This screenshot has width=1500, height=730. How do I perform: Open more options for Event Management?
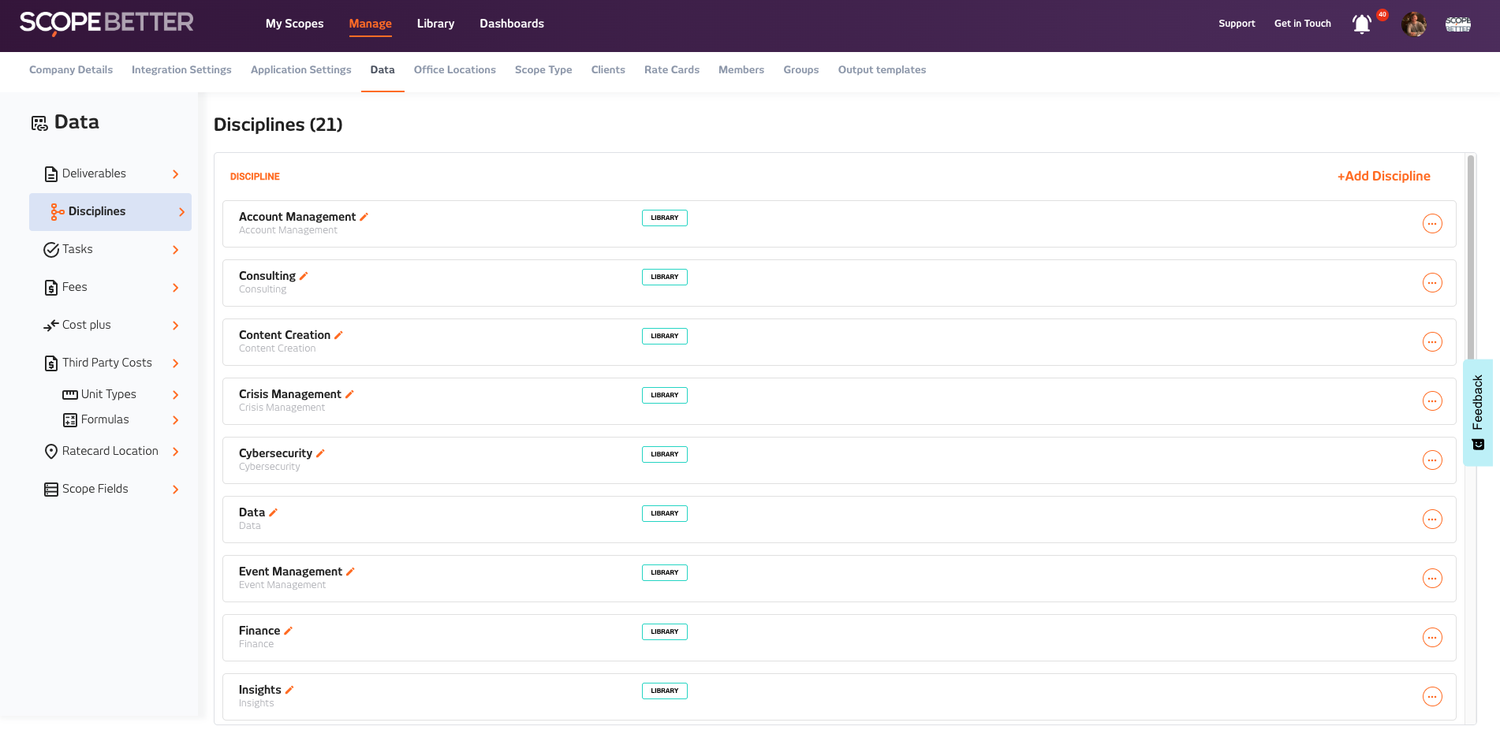coord(1431,579)
